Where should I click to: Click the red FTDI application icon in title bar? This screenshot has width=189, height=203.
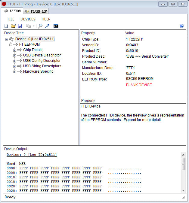(4, 4)
